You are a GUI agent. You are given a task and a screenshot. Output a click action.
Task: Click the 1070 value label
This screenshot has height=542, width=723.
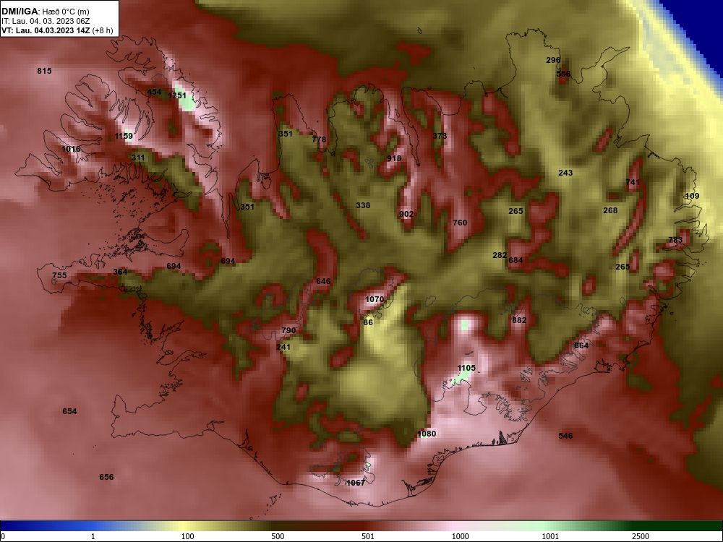pos(375,300)
